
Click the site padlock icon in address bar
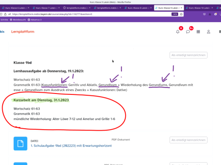point(6,14)
